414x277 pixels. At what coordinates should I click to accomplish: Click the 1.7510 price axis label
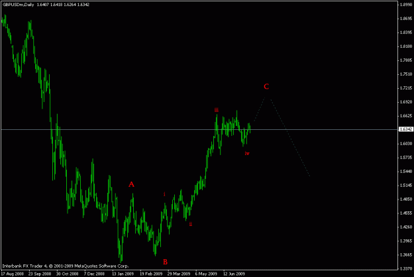(x=406, y=74)
